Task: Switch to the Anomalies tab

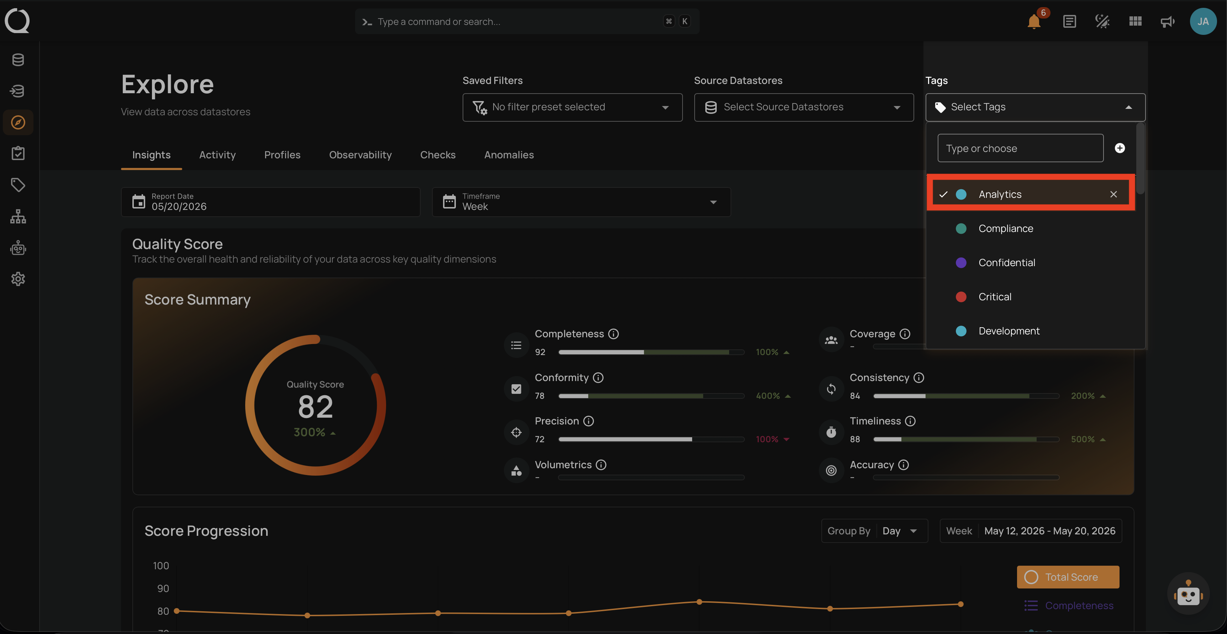Action: [x=509, y=155]
